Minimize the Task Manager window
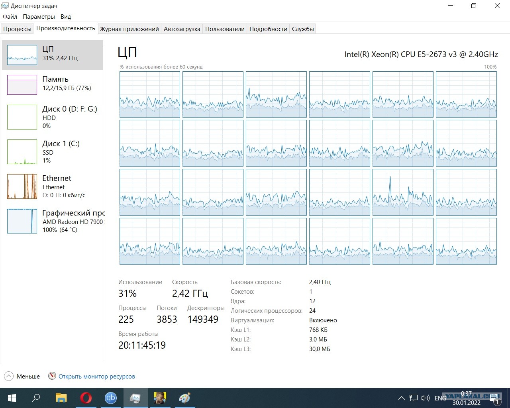510x408 pixels. 451,6
